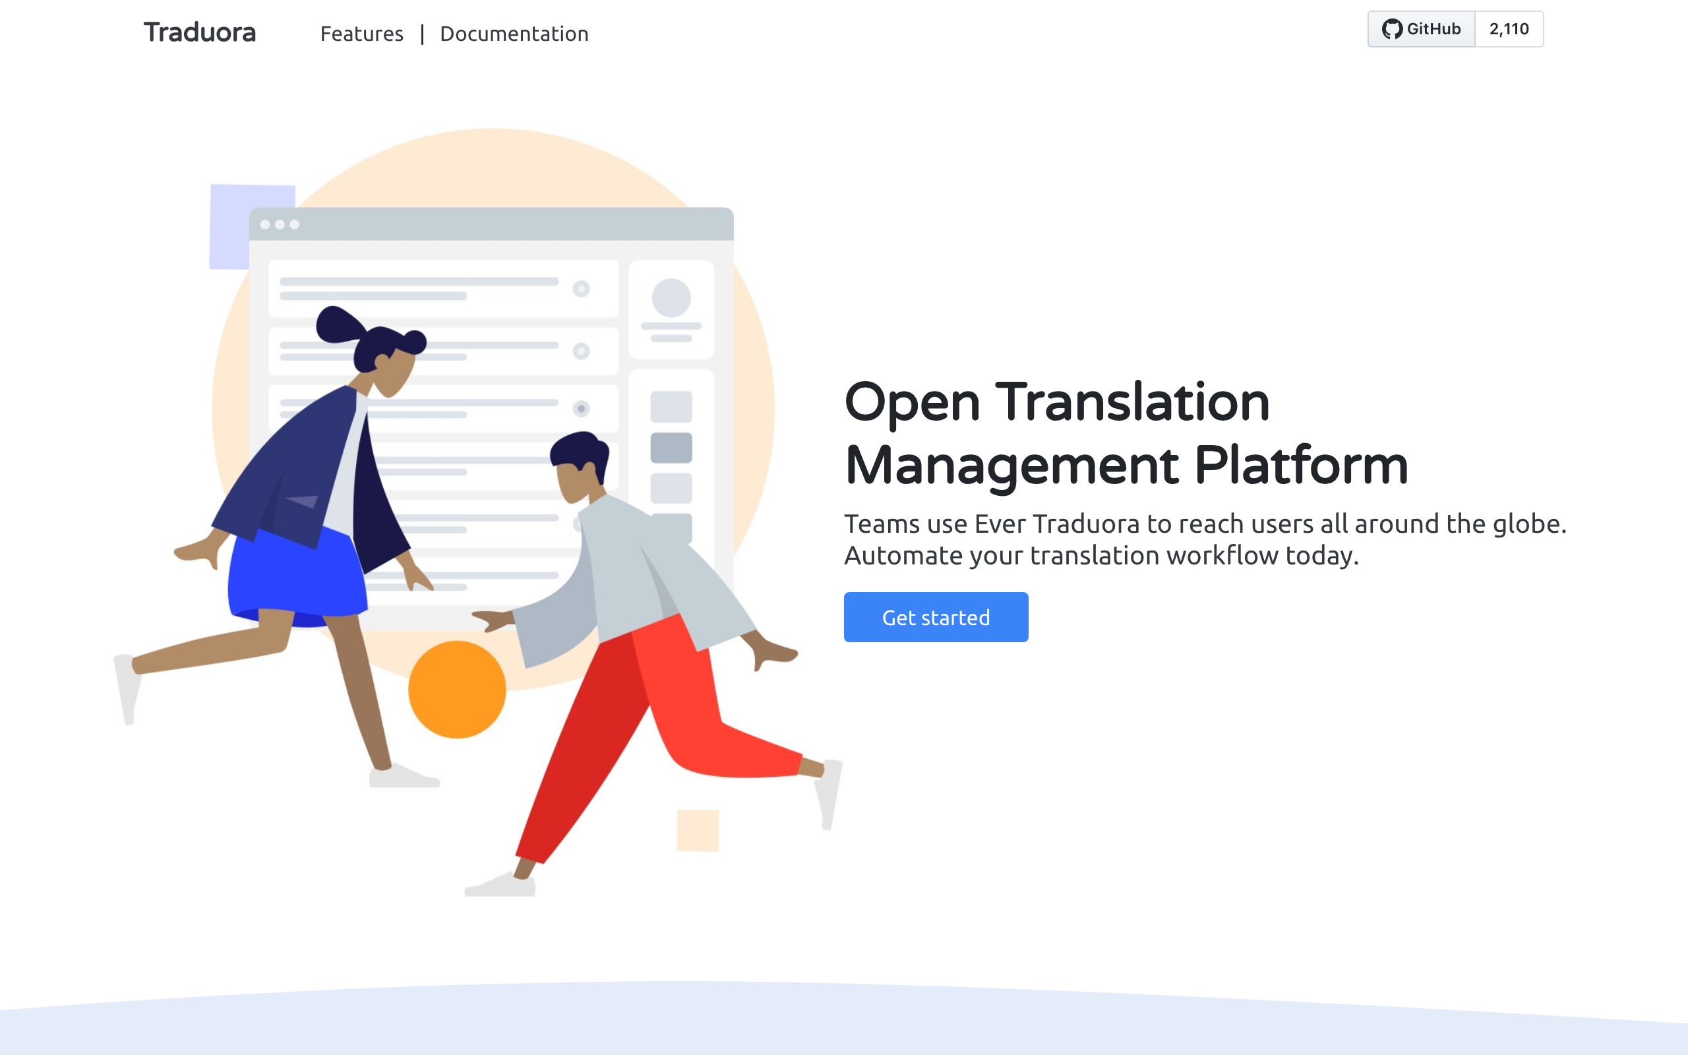The height and width of the screenshot is (1055, 1688).
Task: Open the Features menu item
Action: click(x=361, y=34)
